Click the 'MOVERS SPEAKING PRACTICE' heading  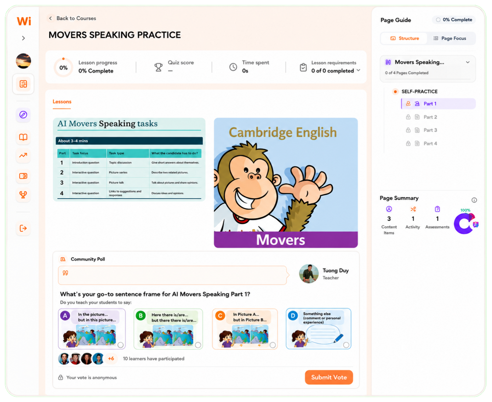coord(115,35)
